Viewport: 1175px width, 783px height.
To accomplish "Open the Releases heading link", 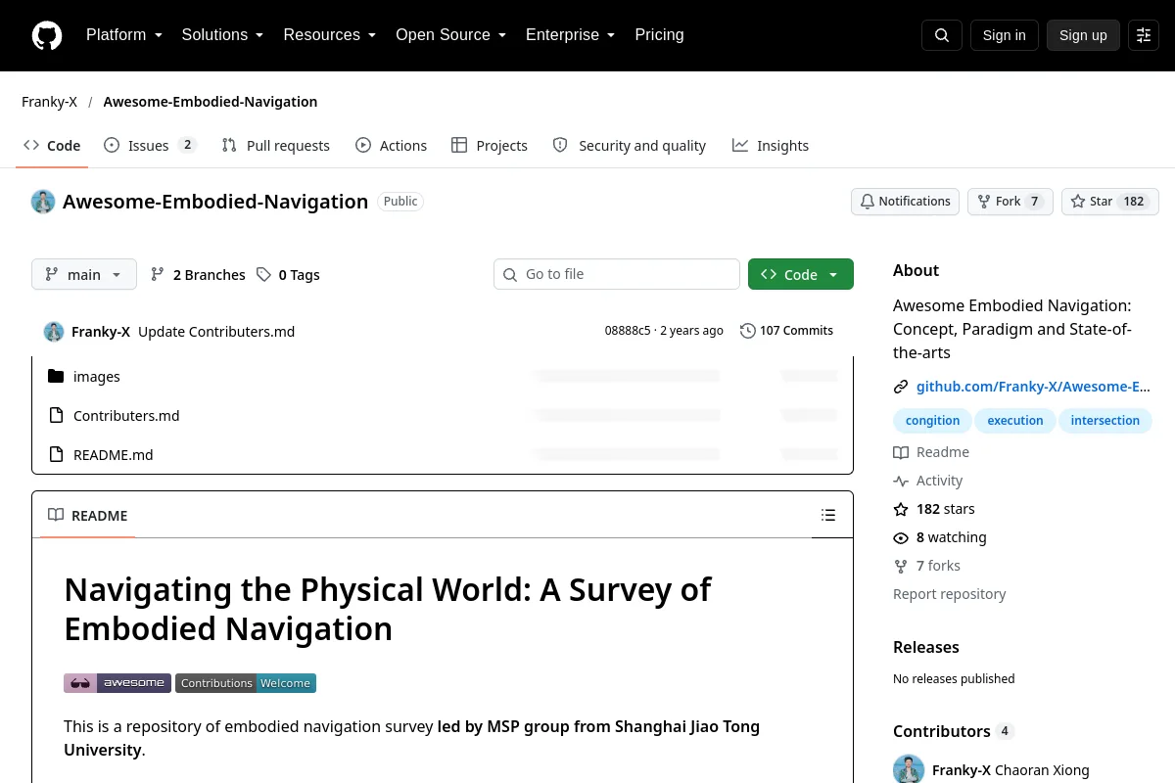I will click(926, 647).
